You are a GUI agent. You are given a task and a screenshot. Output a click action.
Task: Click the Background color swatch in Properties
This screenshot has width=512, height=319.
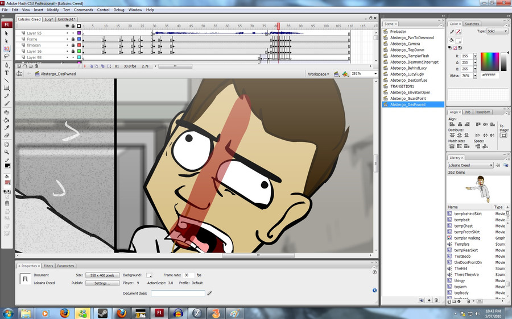click(149, 275)
